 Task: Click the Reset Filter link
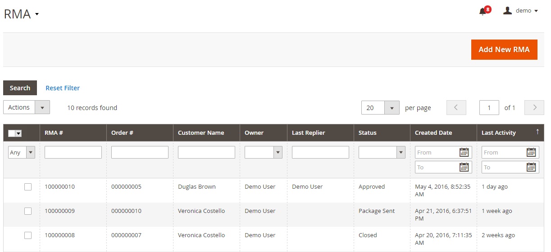(x=63, y=88)
